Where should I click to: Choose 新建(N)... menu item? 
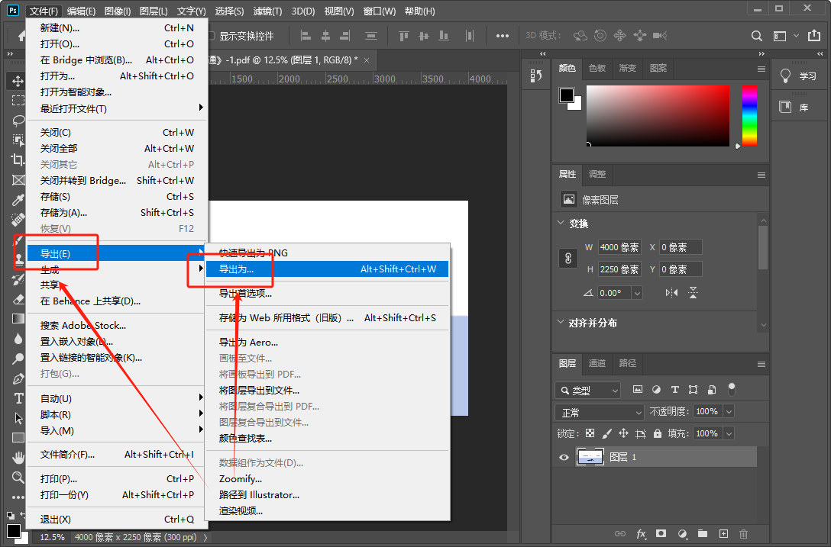point(117,28)
